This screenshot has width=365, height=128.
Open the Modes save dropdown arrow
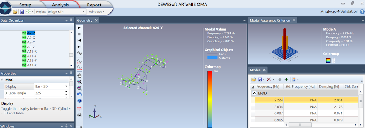click(x=264, y=80)
